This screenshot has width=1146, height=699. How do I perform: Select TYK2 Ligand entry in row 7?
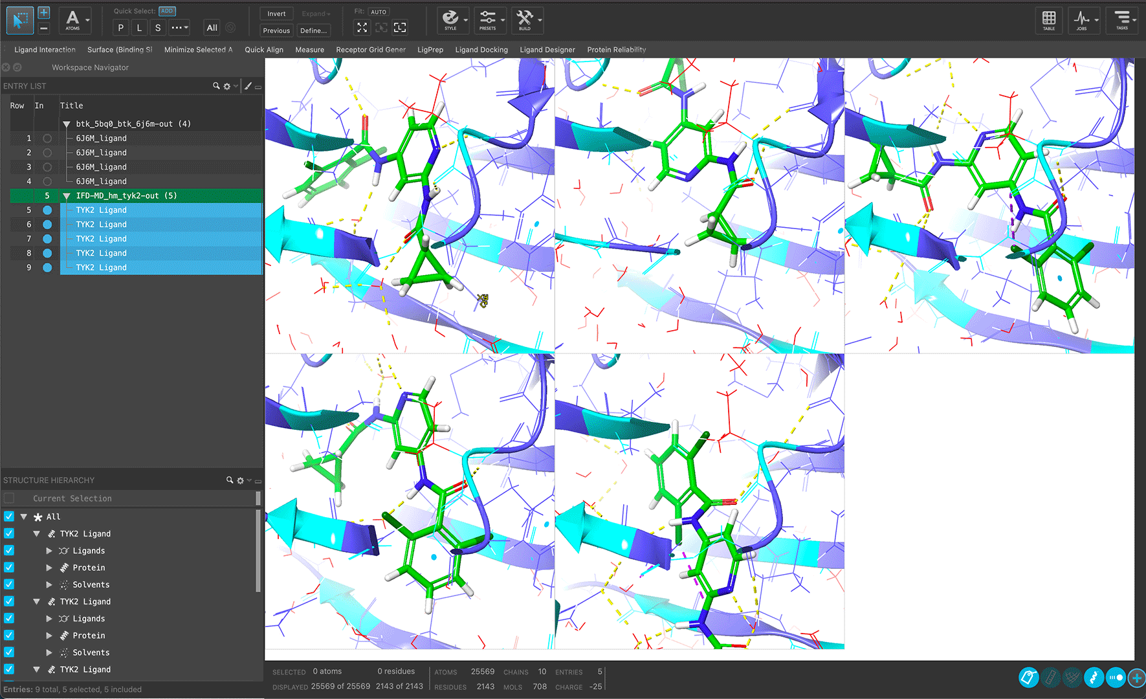[101, 239]
